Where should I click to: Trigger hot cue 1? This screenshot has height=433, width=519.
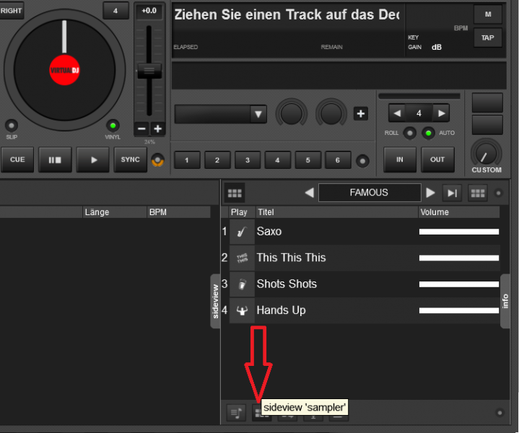coord(187,160)
